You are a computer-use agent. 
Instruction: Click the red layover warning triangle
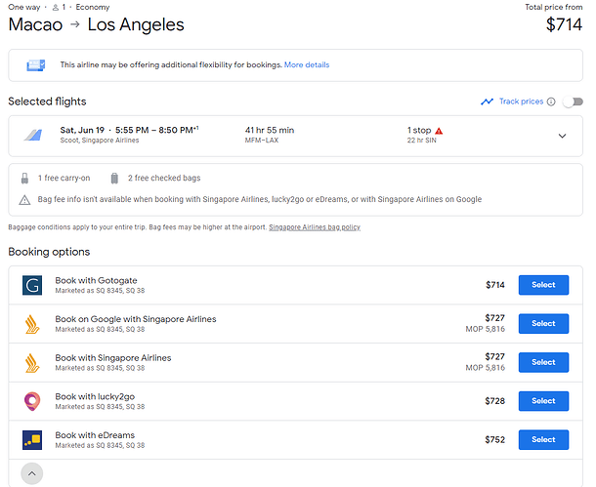point(439,131)
